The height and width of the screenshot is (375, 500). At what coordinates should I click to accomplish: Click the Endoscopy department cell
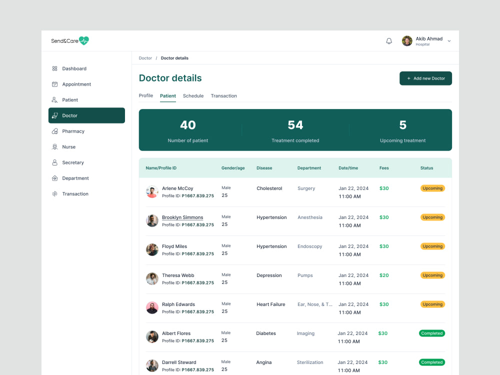click(310, 246)
